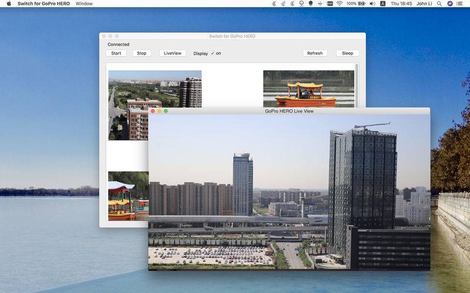The width and height of the screenshot is (470, 293).
Task: Click the Wi-Fi status icon
Action: 340,4
